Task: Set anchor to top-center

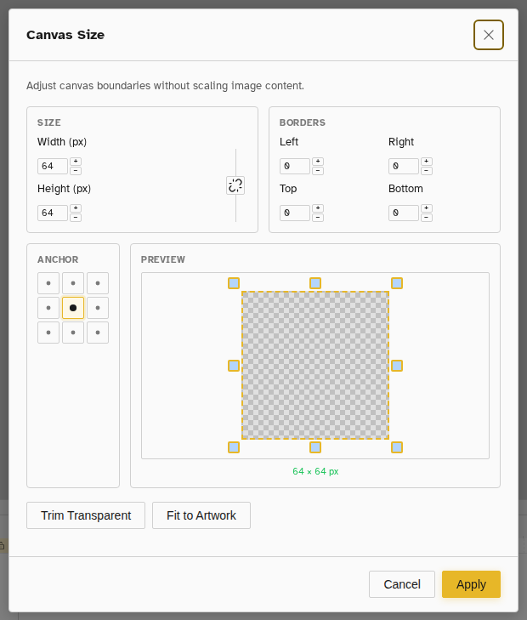Action: pos(73,283)
